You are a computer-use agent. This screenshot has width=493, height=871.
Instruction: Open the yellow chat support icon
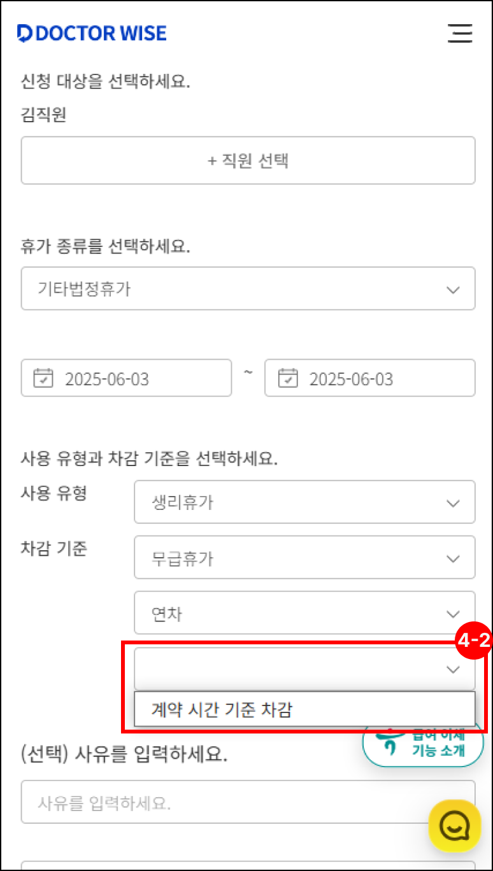pos(454,826)
